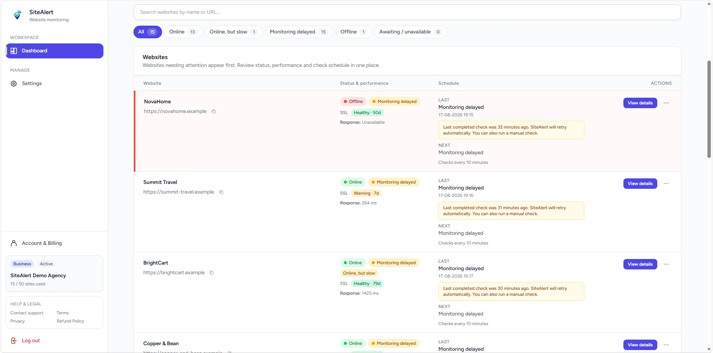Open the Dashboard sidebar item
This screenshot has width=713, height=353.
(x=55, y=51)
